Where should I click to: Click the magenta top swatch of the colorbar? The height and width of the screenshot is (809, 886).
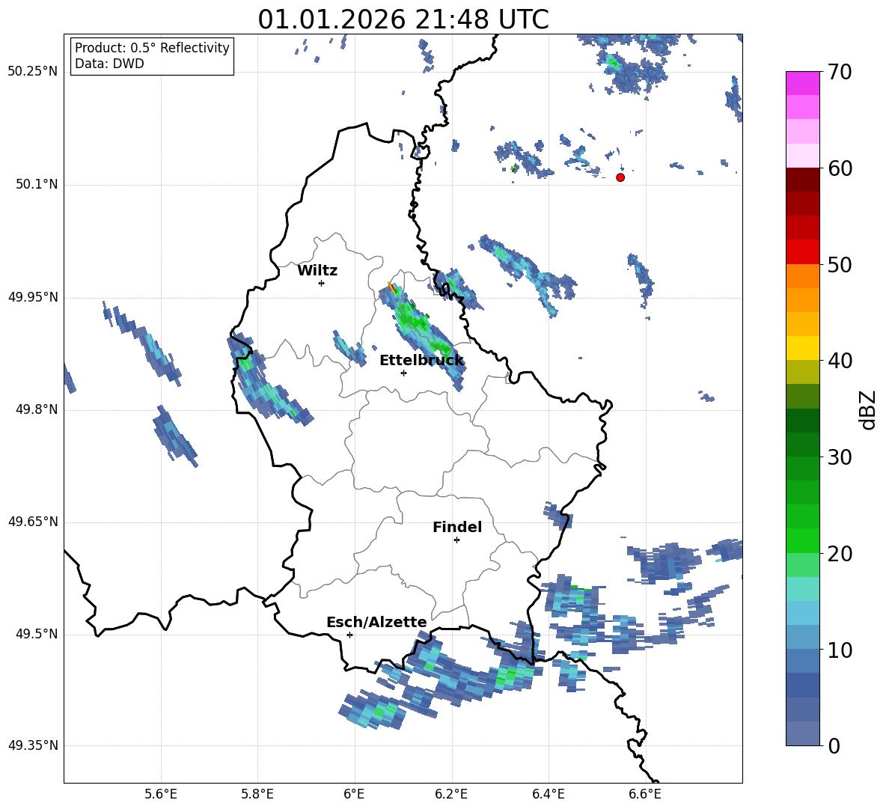tap(803, 83)
